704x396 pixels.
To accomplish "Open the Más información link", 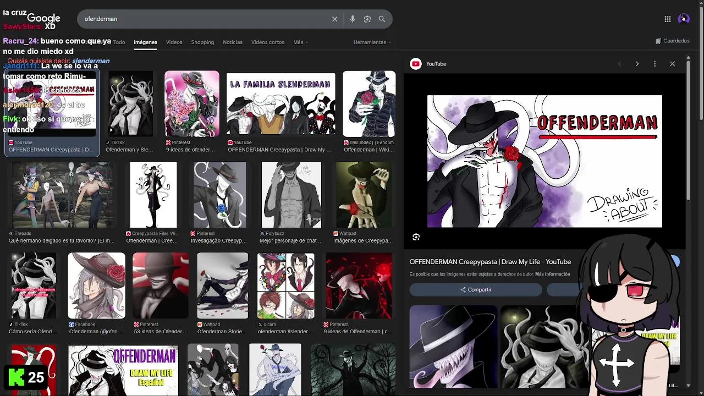I will (x=552, y=274).
